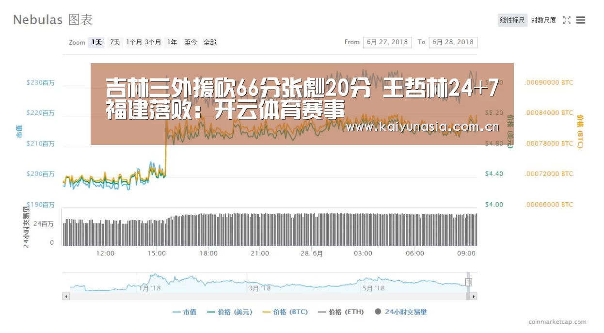The image size is (604, 333).
Task: Select the 1天 zoom range
Action: (96, 42)
